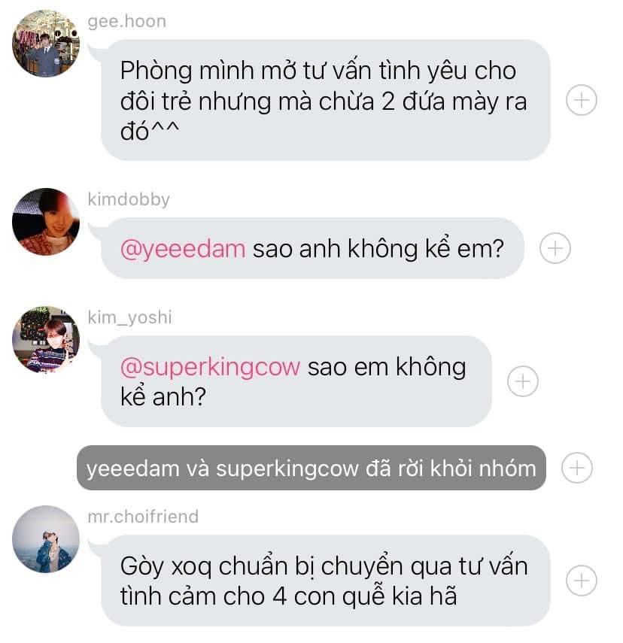Viewport: 623px width, 643px height.
Task: Open the @superkingcow mention link
Action: [x=210, y=366]
